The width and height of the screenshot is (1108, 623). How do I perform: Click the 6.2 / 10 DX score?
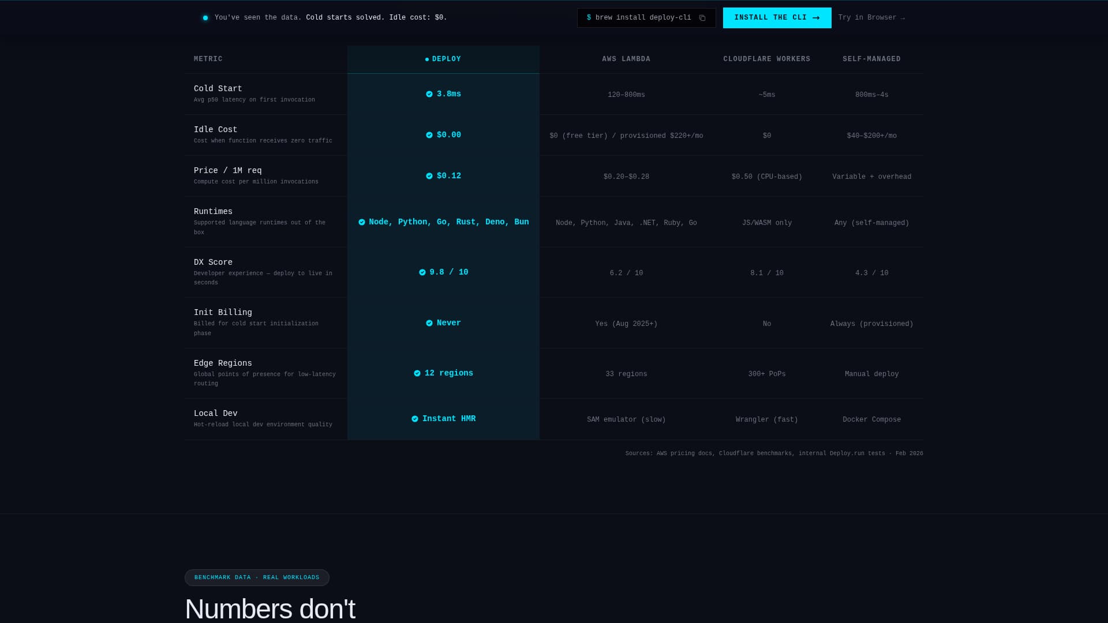pyautogui.click(x=626, y=273)
